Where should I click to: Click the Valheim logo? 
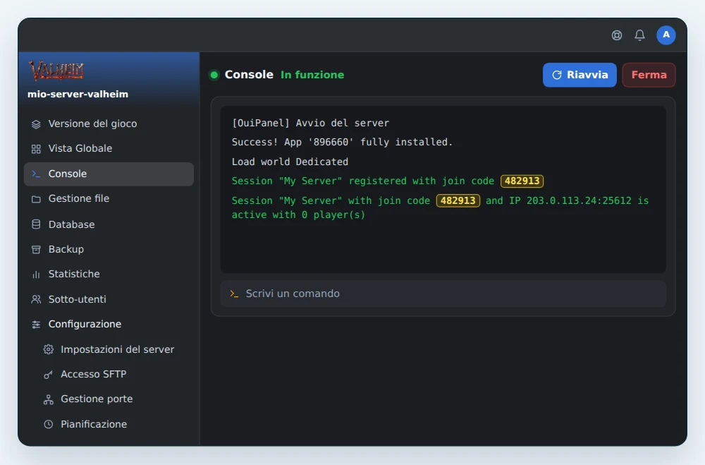(x=56, y=71)
